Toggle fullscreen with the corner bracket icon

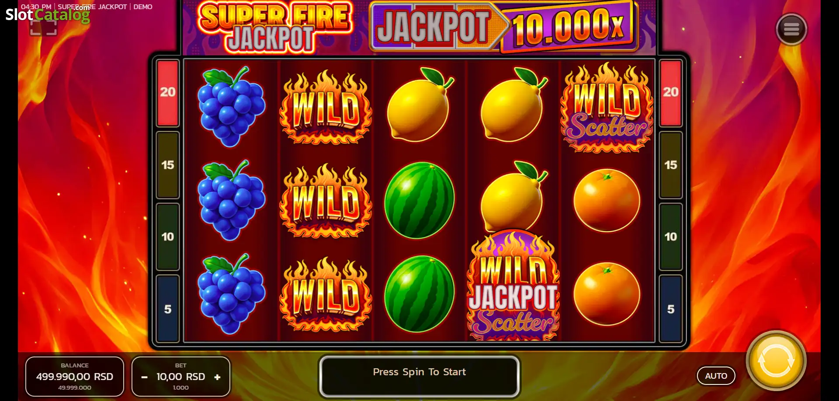click(x=43, y=27)
